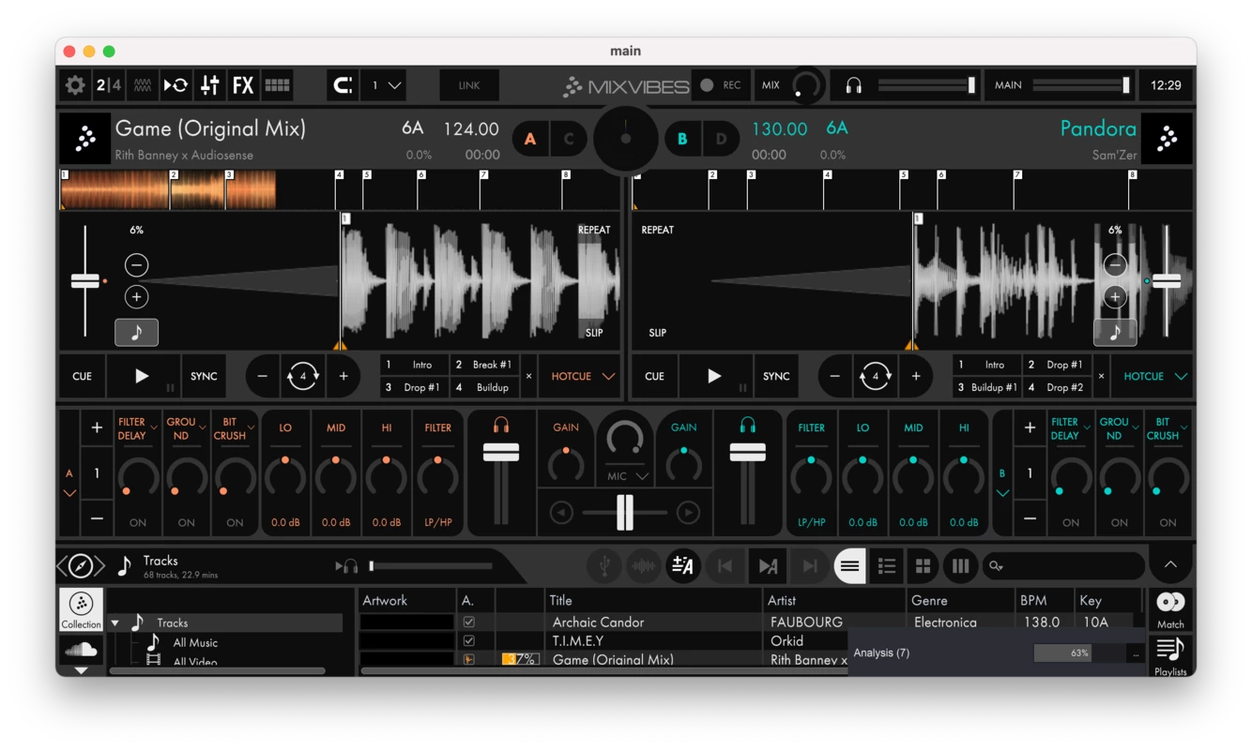Click the headphones volume slider
Viewport: 1252px width, 750px height.
tap(926, 85)
